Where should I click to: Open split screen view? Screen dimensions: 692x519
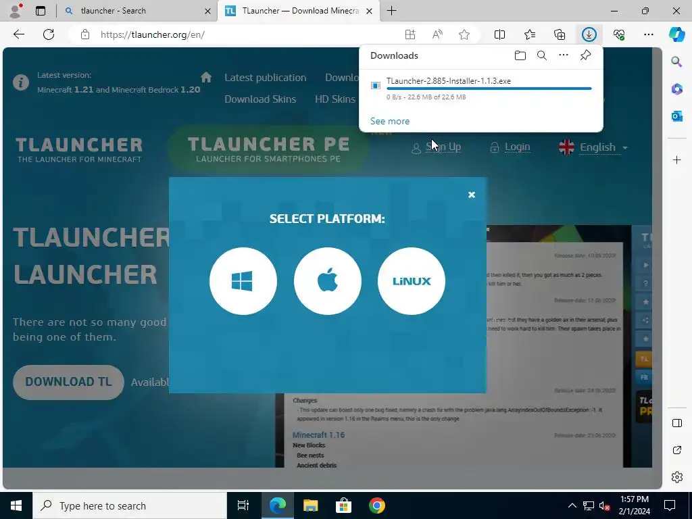499,34
